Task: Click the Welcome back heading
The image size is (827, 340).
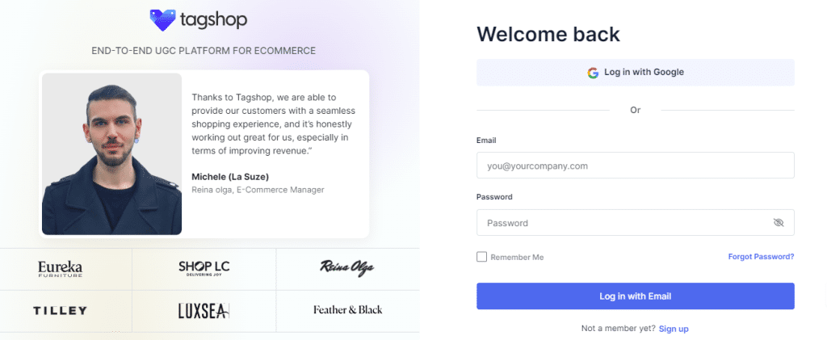Action: click(x=548, y=34)
